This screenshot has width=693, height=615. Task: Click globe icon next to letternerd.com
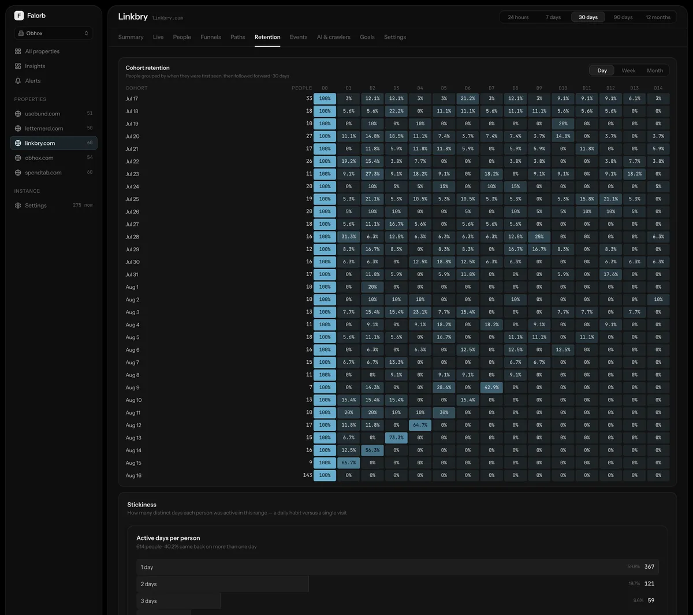18,128
